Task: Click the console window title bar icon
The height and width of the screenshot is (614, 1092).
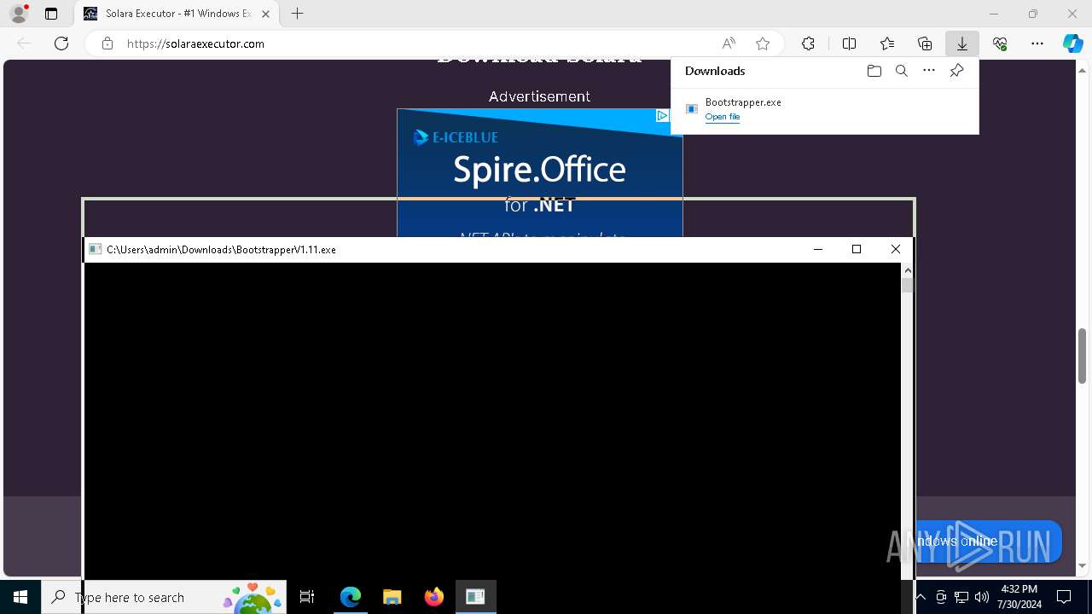Action: [x=96, y=250]
